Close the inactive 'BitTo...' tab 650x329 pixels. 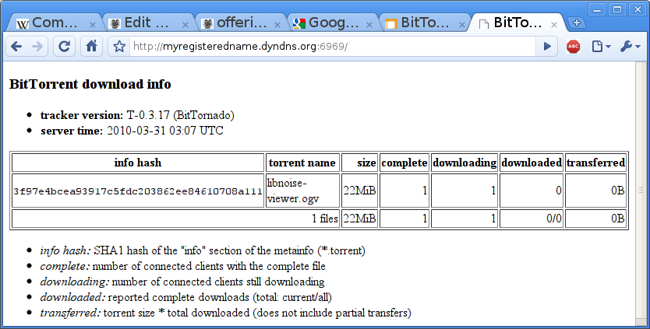464,24
